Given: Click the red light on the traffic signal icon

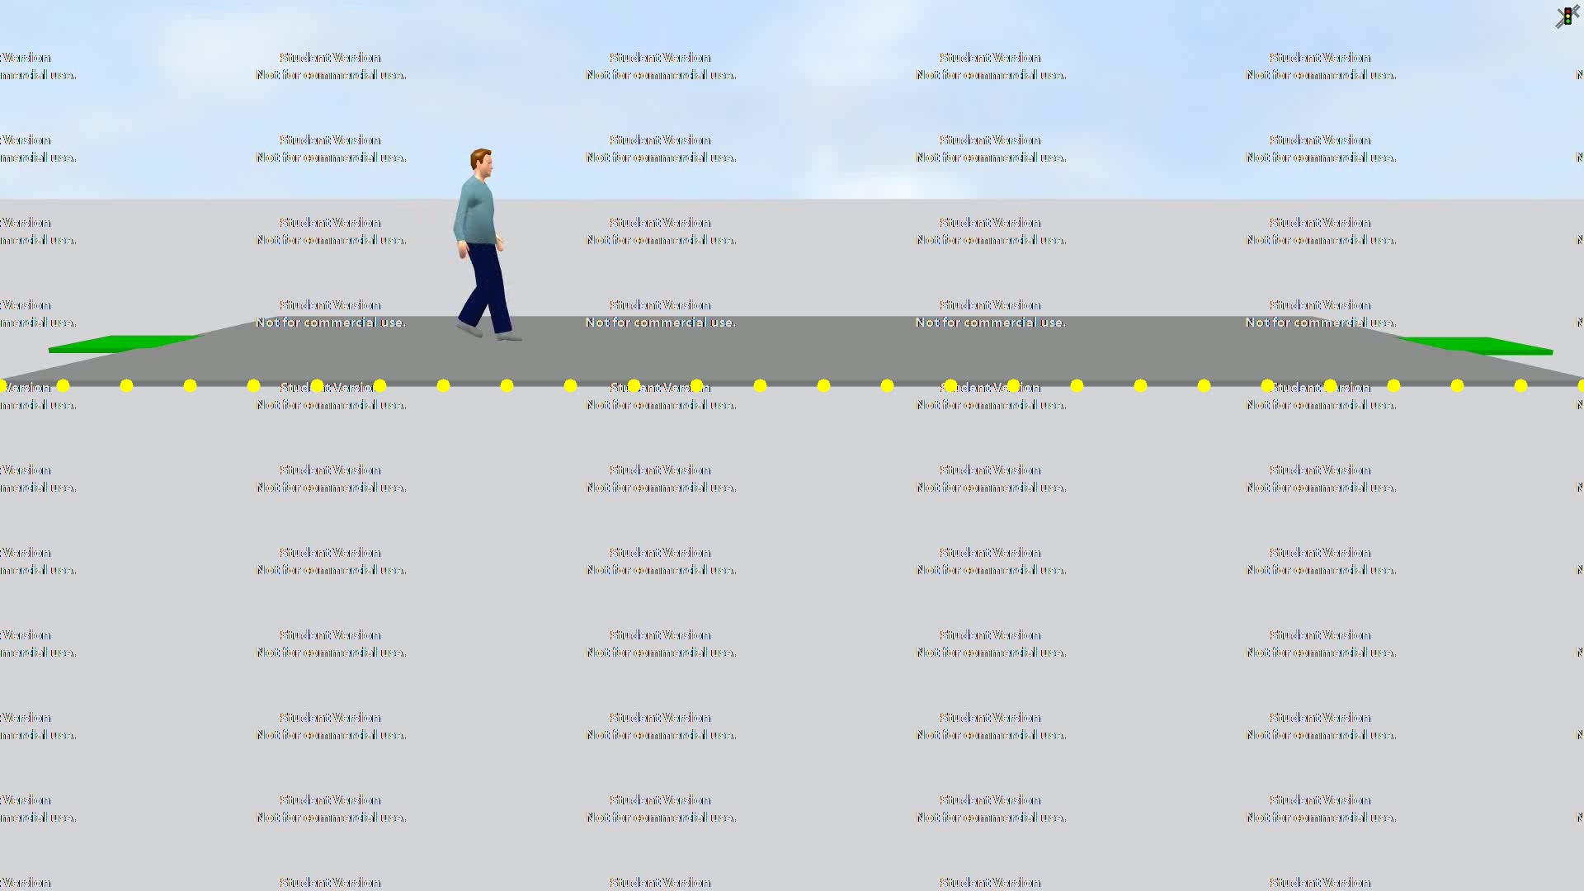Looking at the screenshot, I should (1567, 11).
